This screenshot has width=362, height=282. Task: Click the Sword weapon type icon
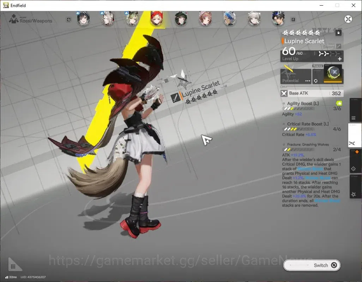tap(338, 46)
